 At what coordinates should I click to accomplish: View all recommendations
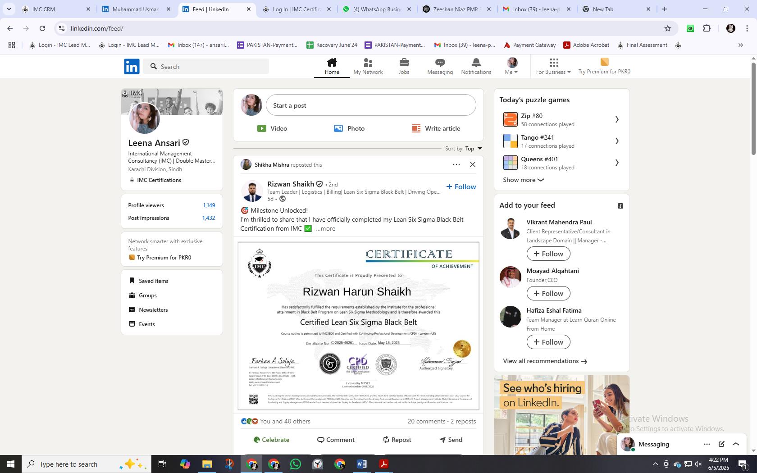click(x=545, y=361)
